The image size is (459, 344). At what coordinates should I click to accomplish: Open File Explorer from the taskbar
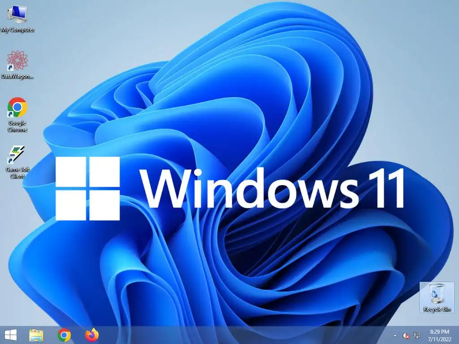tap(36, 335)
